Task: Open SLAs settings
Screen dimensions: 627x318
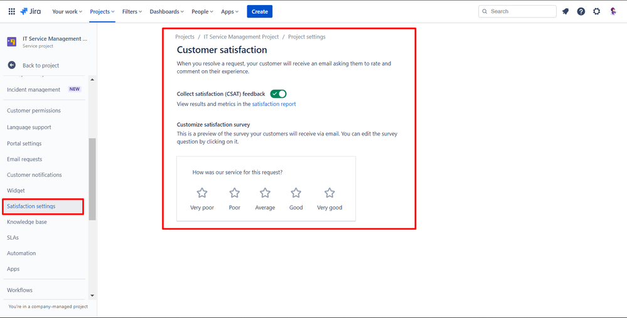Action: point(13,238)
